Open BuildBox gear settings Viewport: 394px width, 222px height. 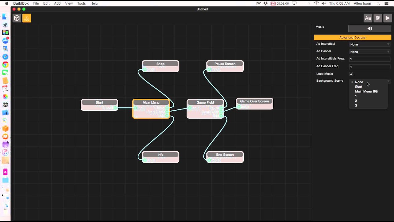pyautogui.click(x=378, y=18)
